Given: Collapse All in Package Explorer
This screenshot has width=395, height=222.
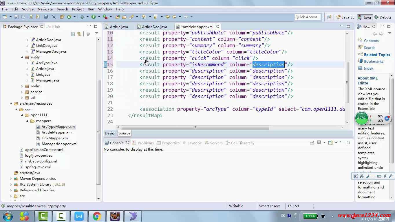Looking at the screenshot, I should tap(73, 34).
